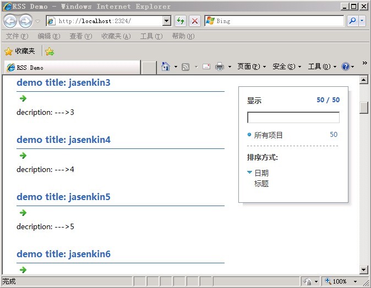Screen dimensions: 371x288
Task: Click the vertical scrollbar up arrow
Action: [x=363, y=80]
